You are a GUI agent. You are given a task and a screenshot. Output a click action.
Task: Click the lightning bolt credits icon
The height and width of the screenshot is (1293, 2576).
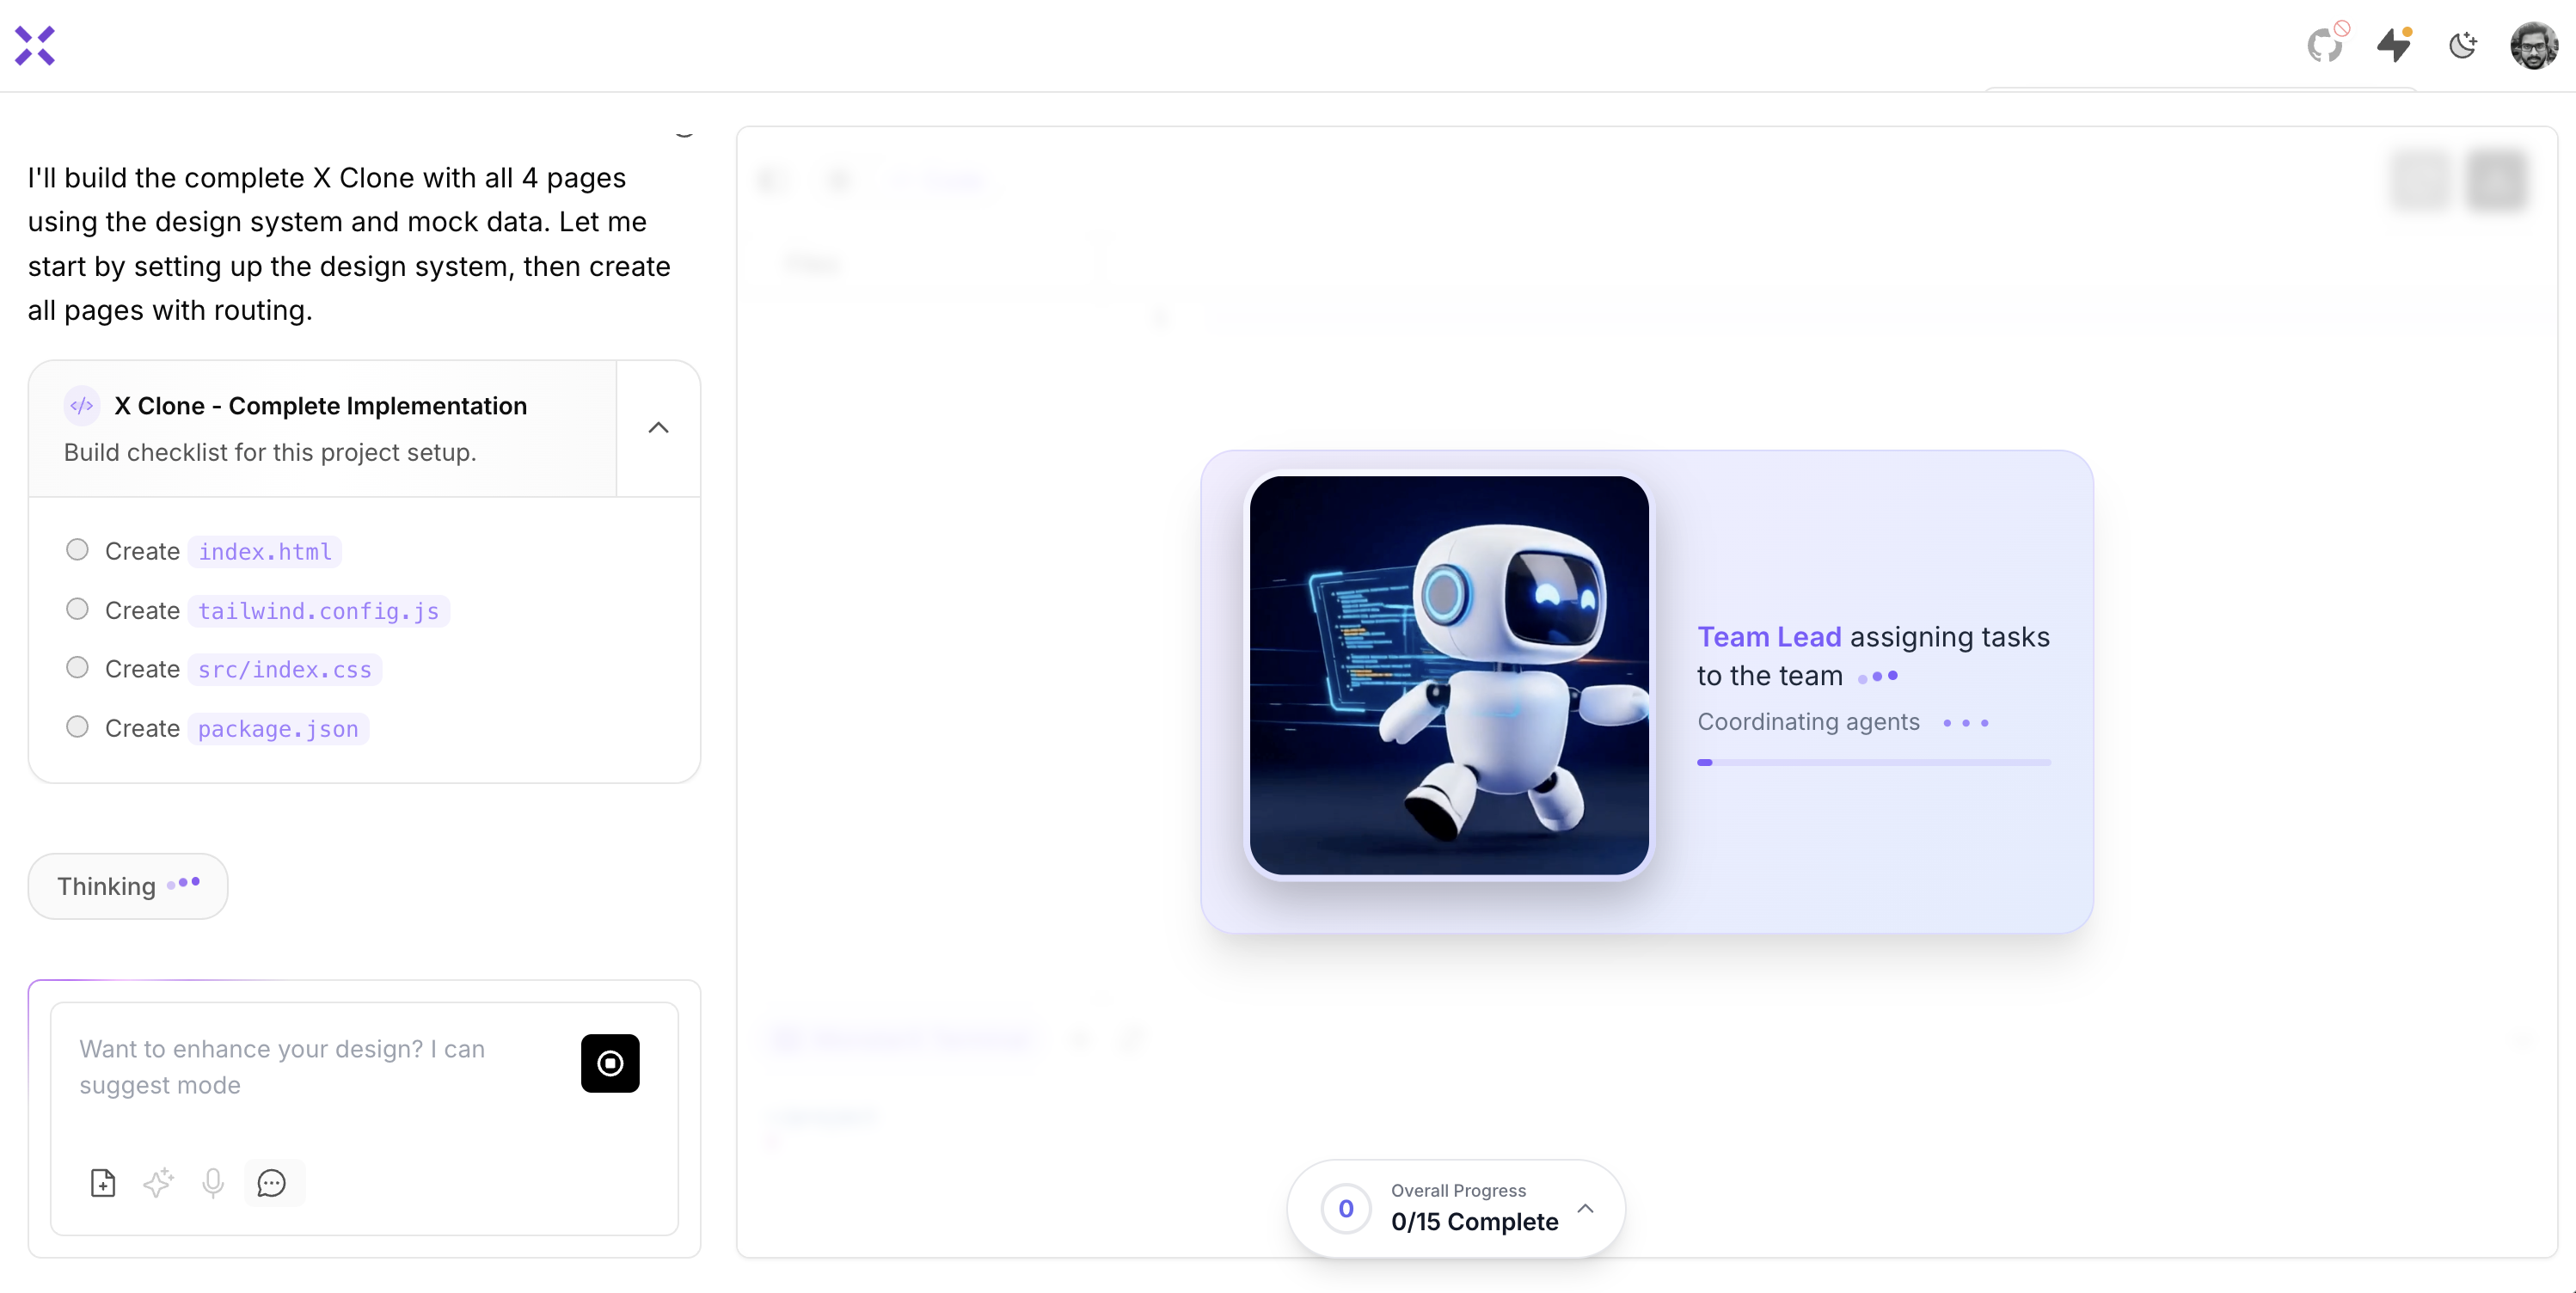coord(2394,45)
